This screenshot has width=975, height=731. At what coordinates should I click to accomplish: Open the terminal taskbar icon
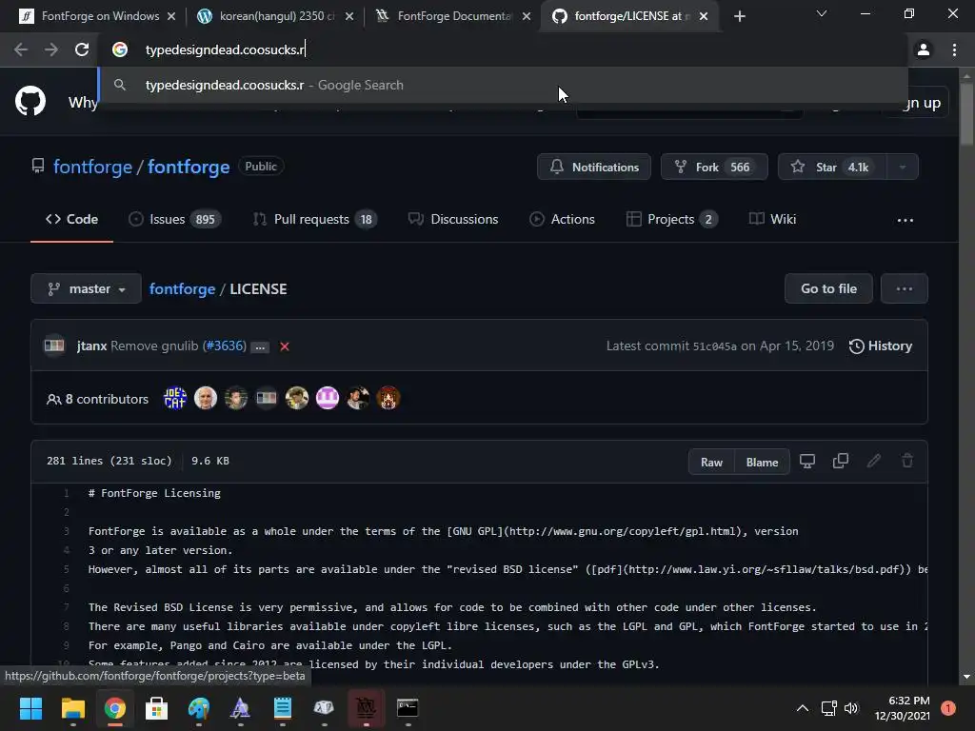408,708
